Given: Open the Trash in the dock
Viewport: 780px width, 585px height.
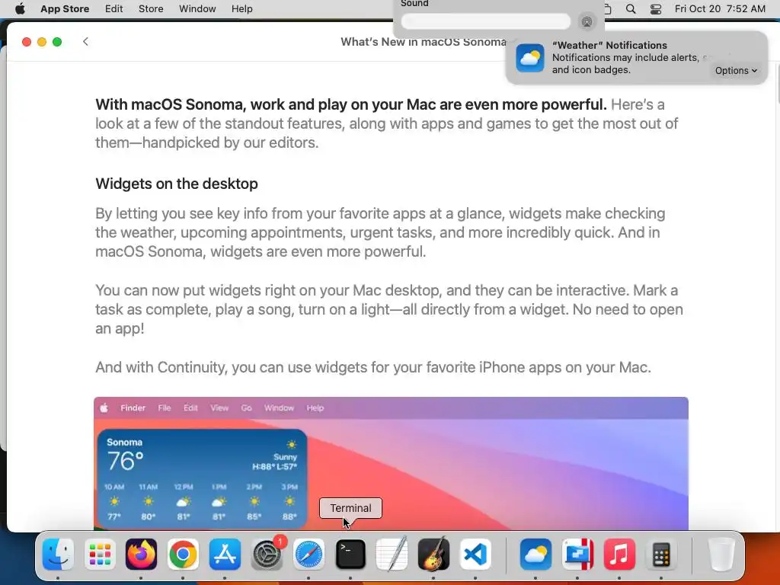Looking at the screenshot, I should [x=721, y=555].
